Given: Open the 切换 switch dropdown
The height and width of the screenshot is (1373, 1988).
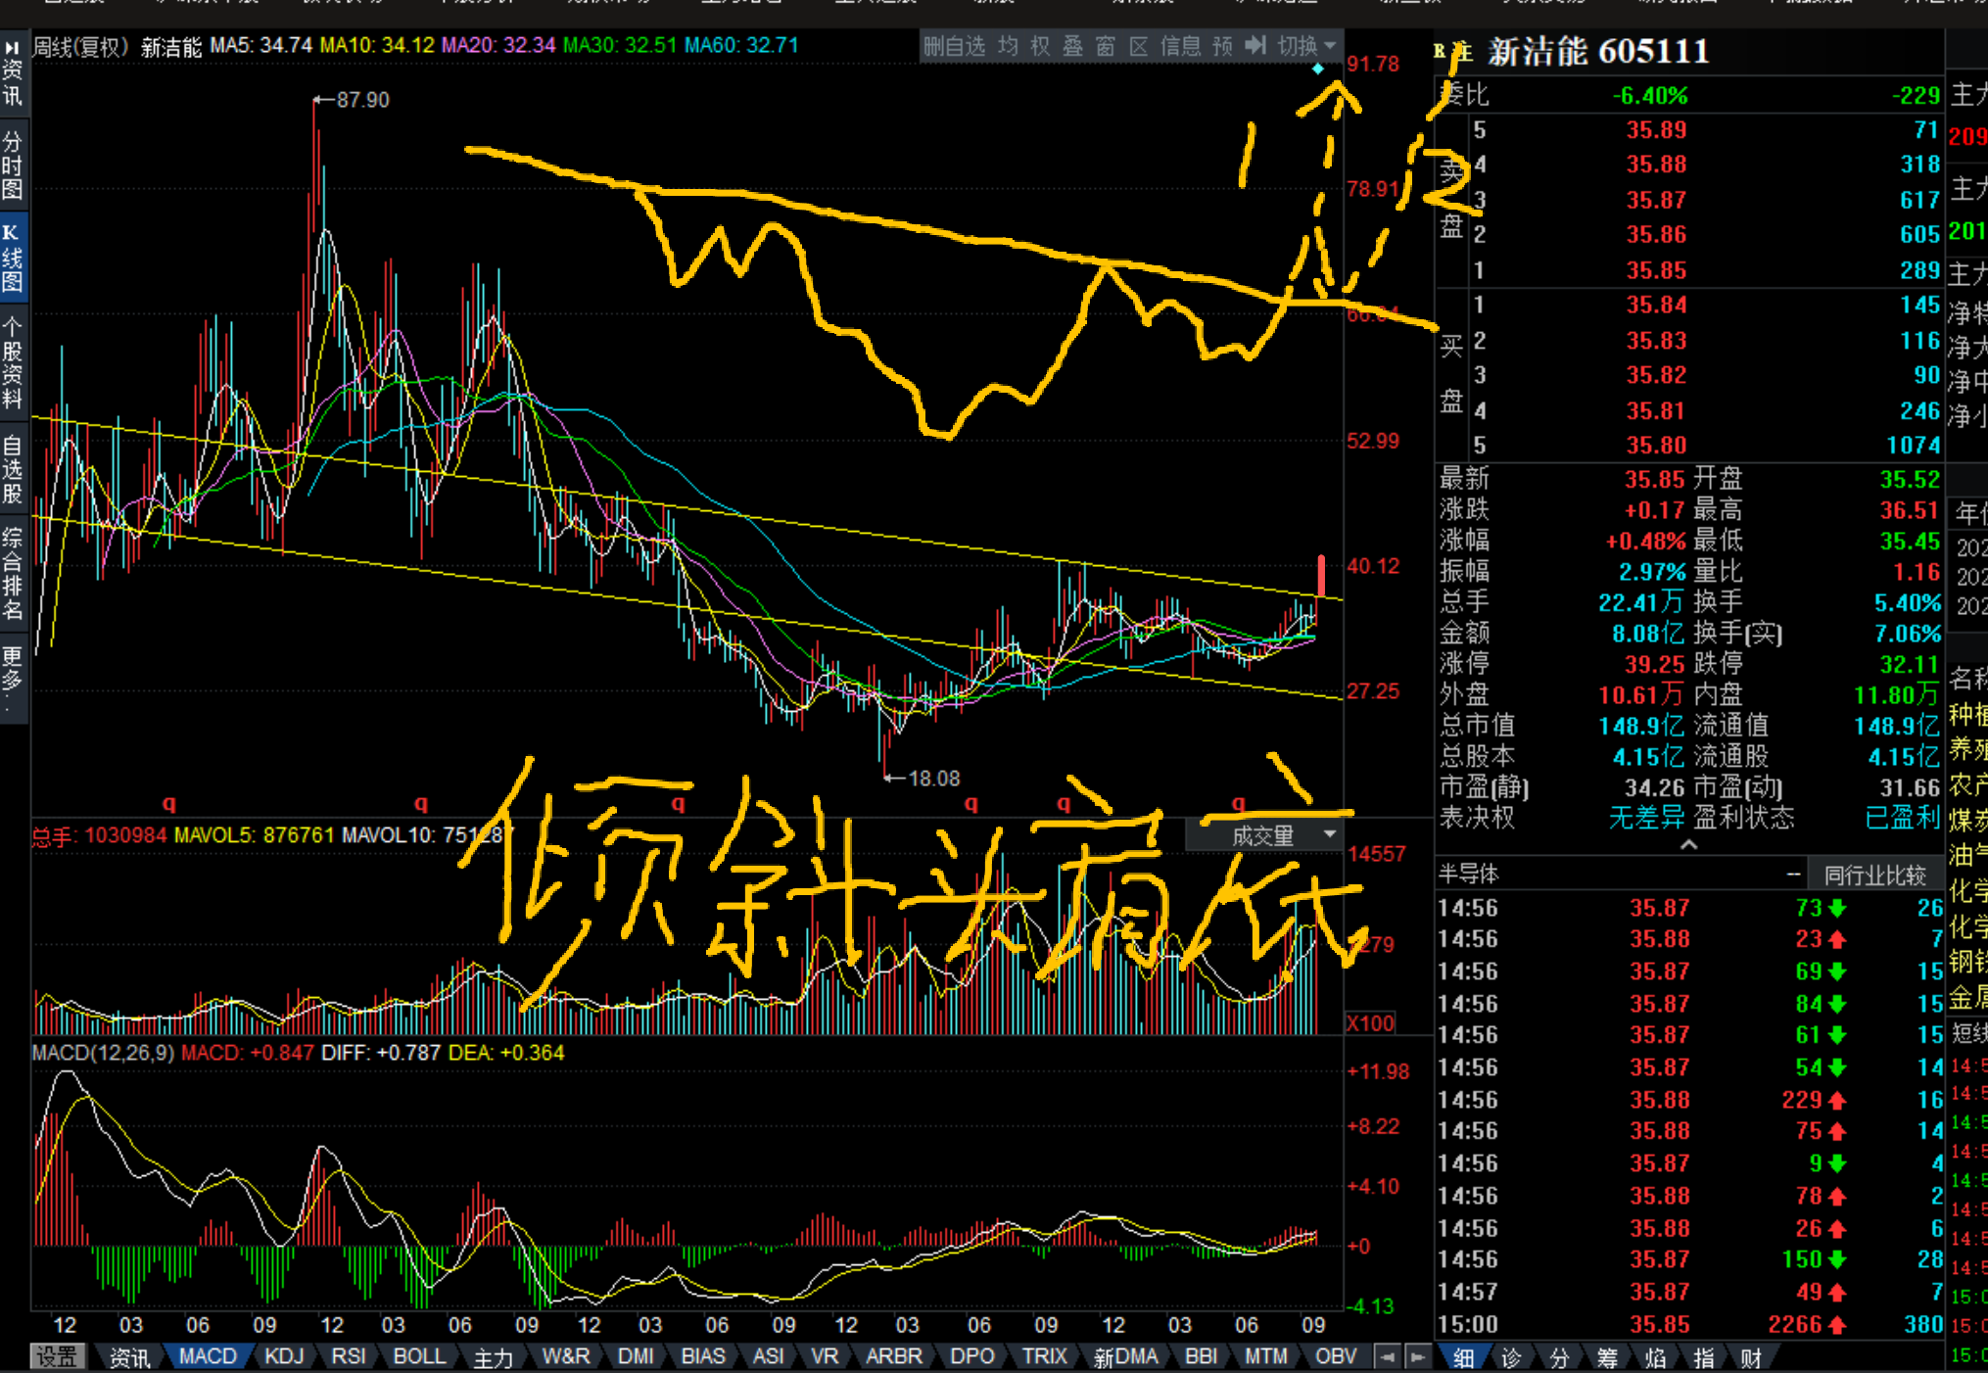Looking at the screenshot, I should click(x=1306, y=45).
